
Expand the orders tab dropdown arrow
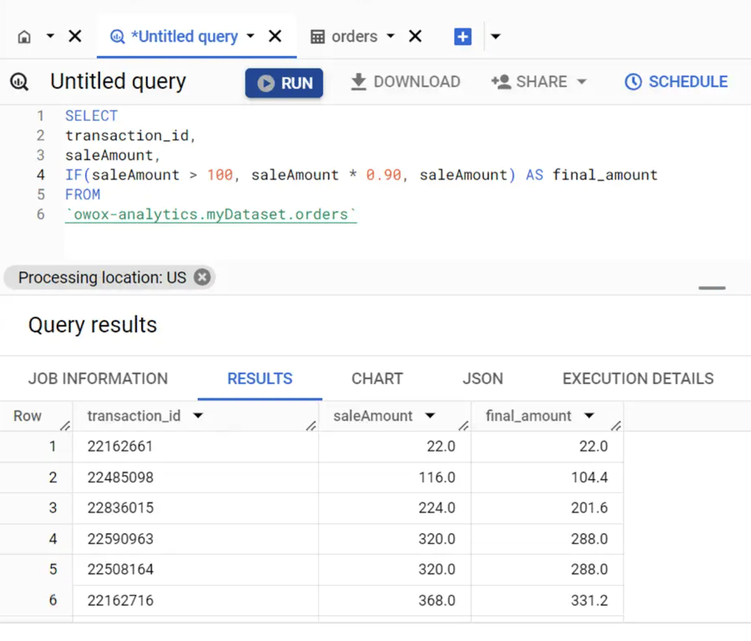click(x=391, y=37)
